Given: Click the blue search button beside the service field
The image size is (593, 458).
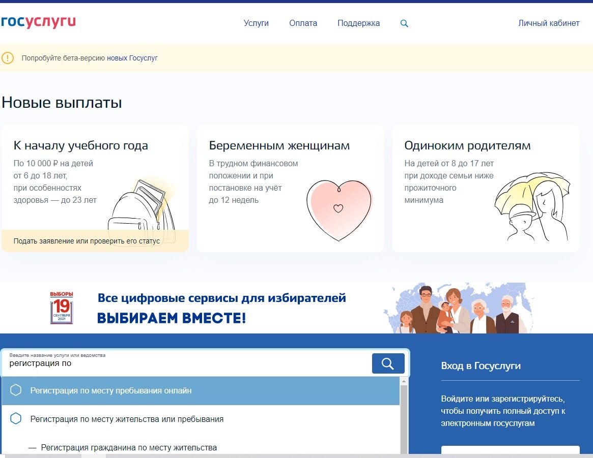Looking at the screenshot, I should tap(388, 363).
